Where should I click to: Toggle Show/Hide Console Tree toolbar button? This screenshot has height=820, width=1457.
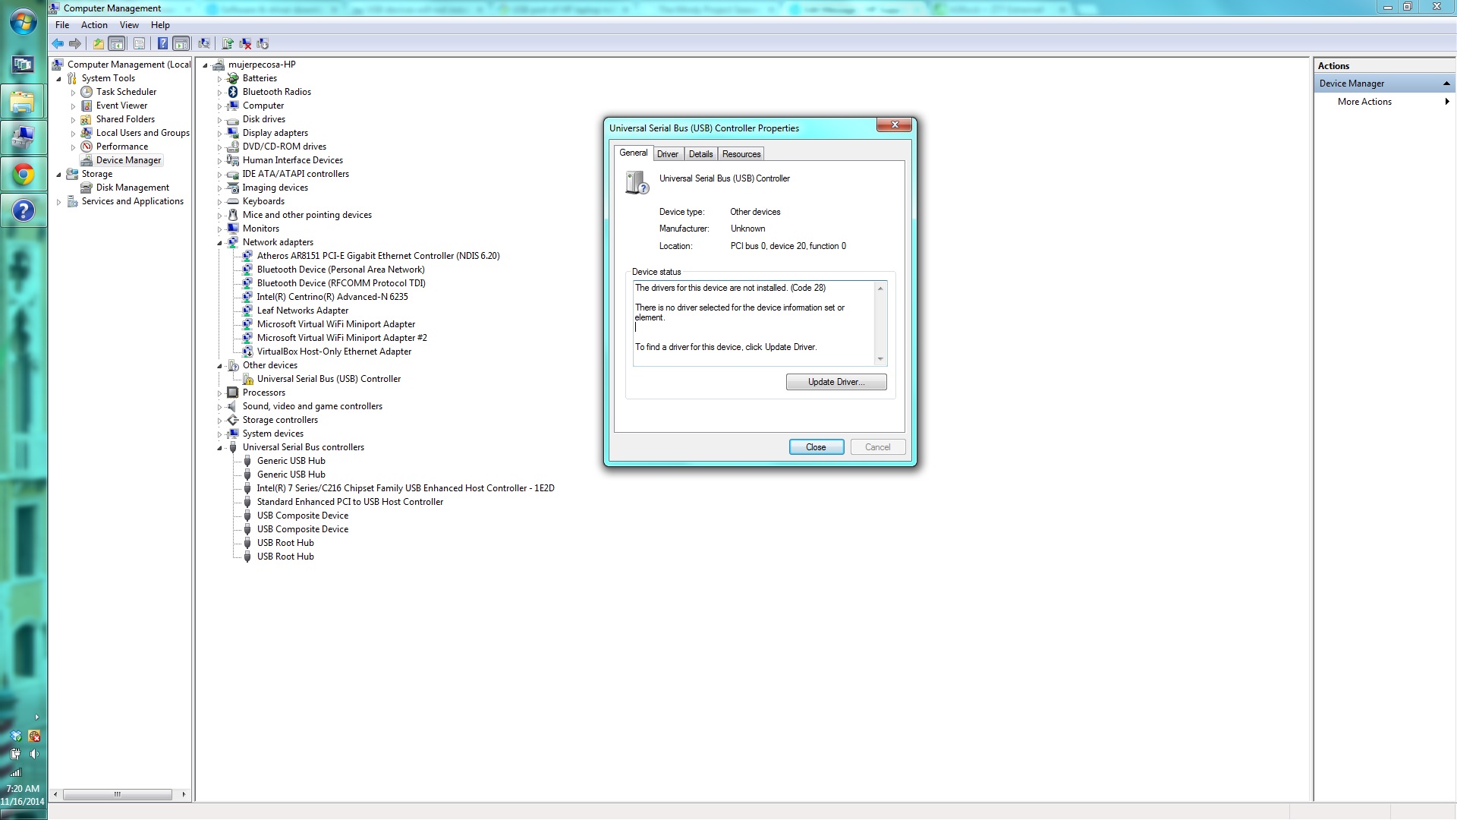[x=117, y=43]
